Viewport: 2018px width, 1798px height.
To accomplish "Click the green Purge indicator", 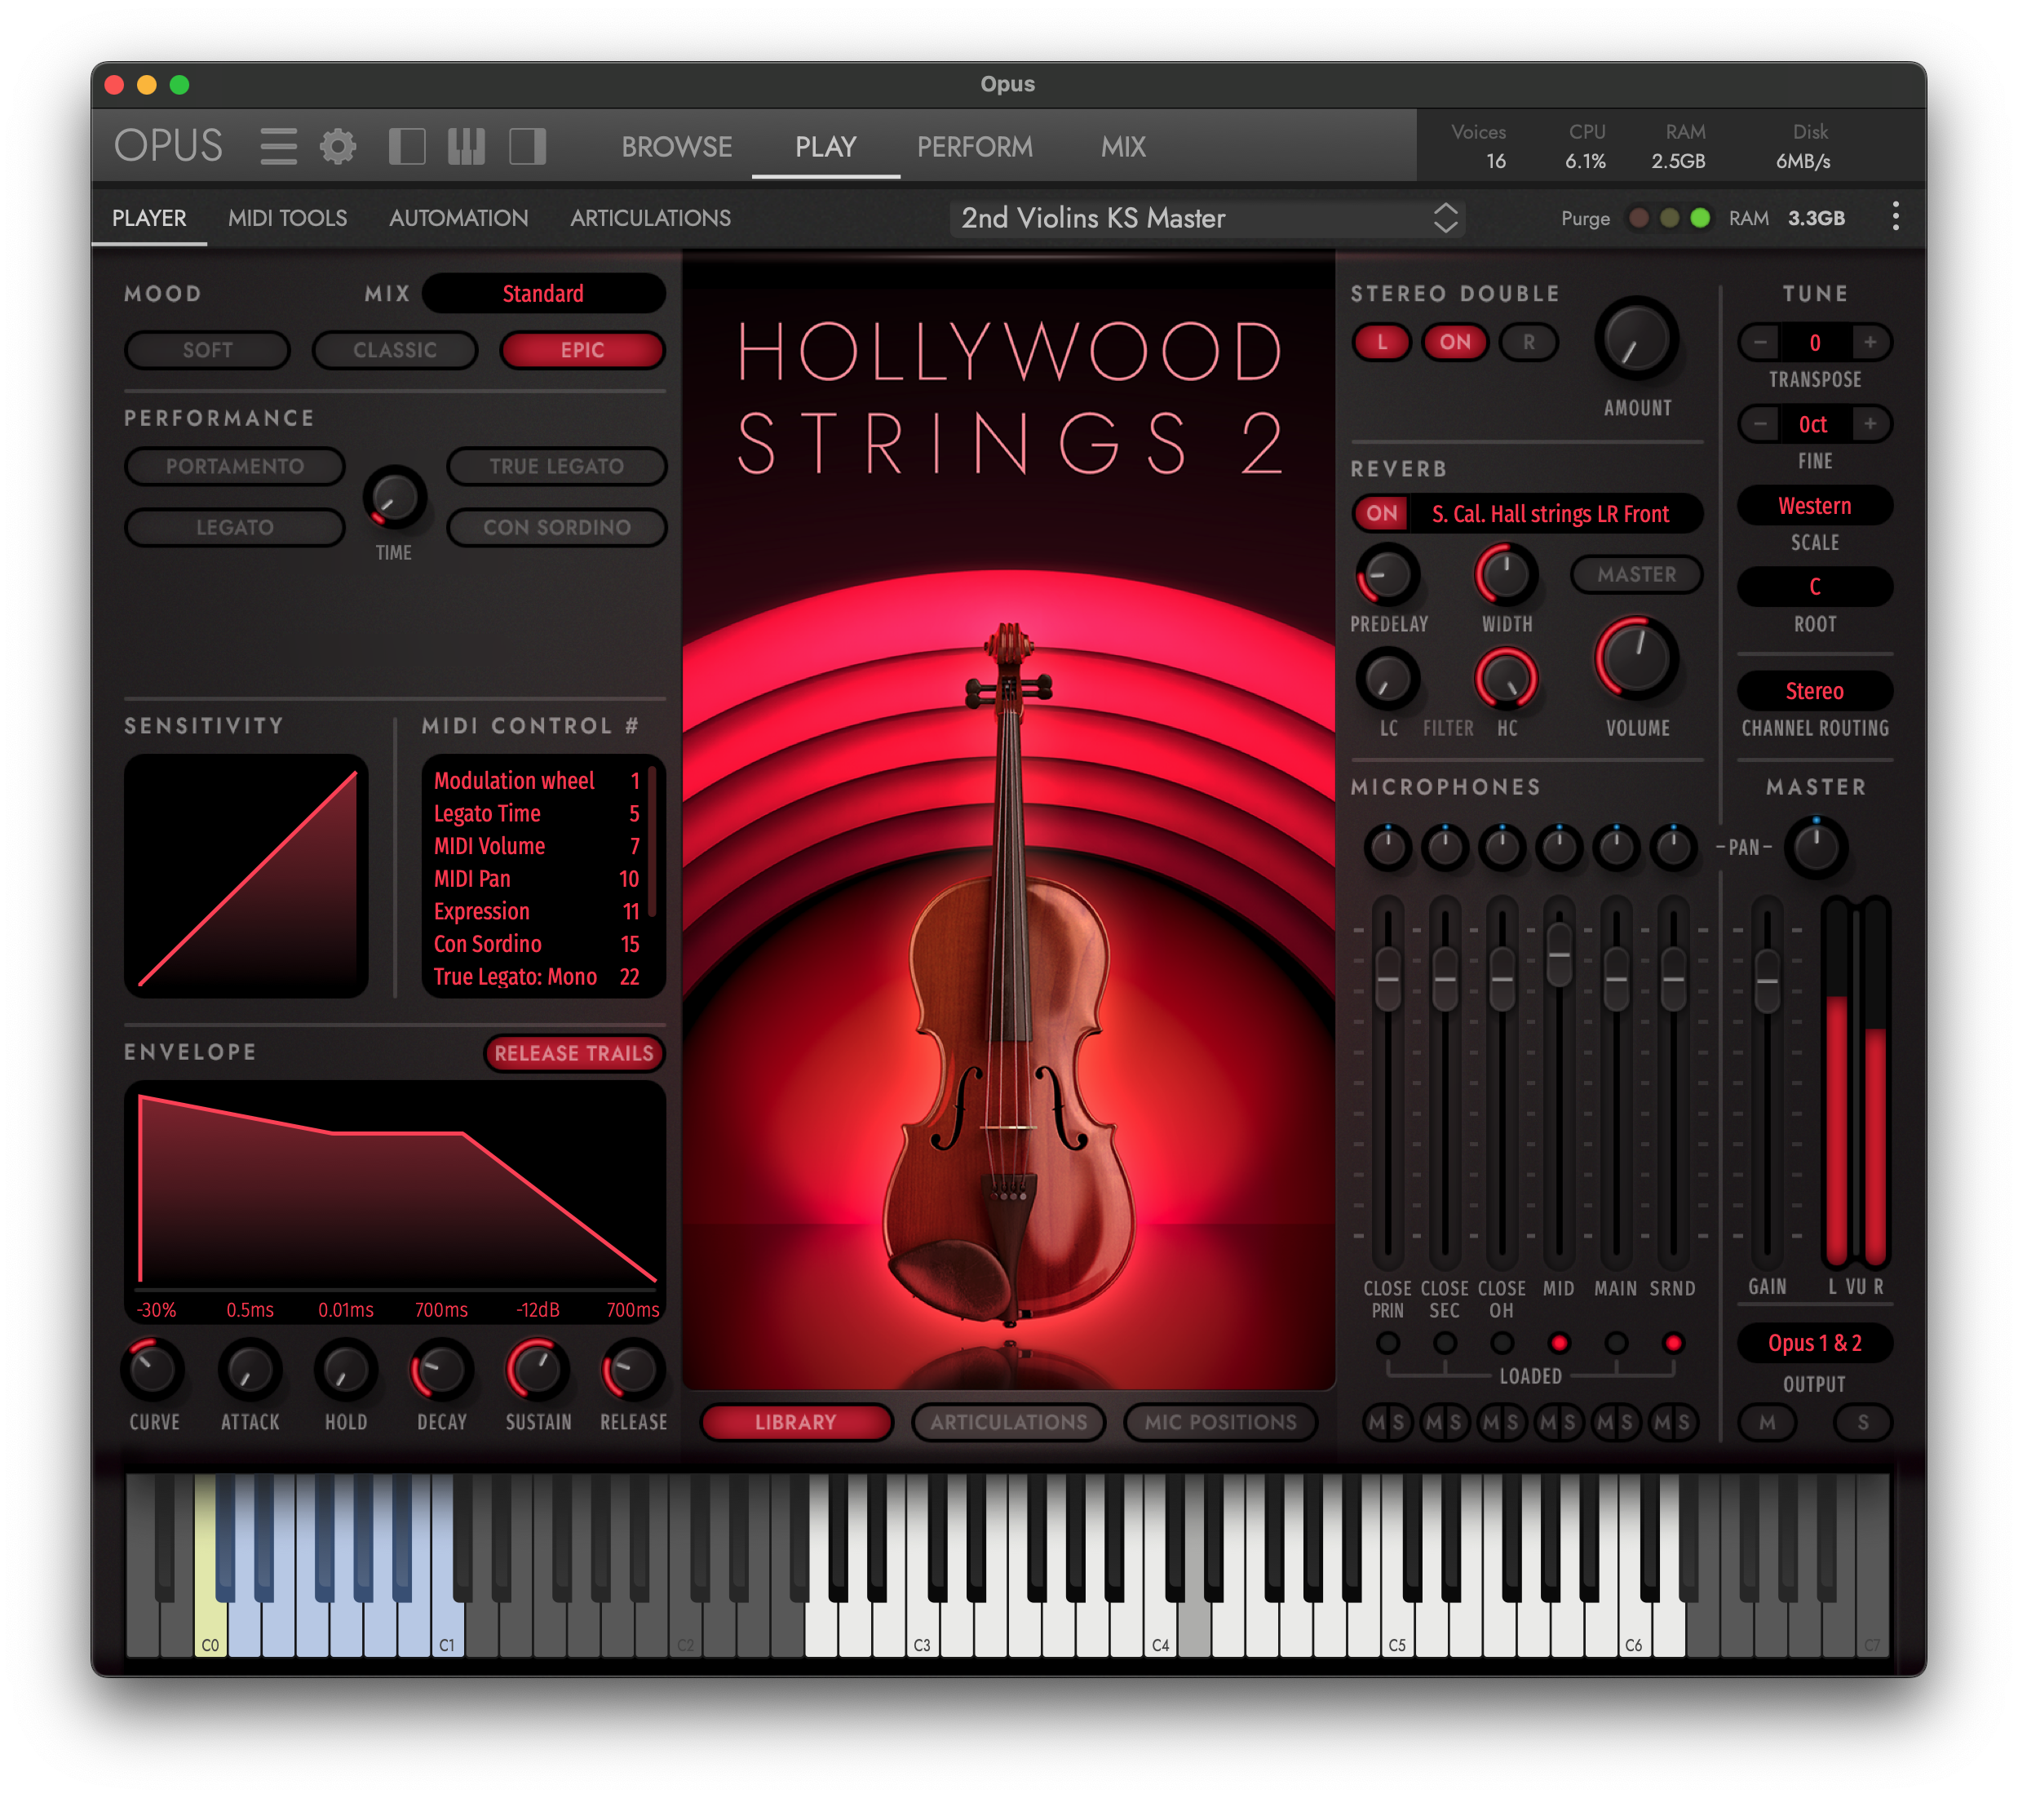I will pos(1700,217).
